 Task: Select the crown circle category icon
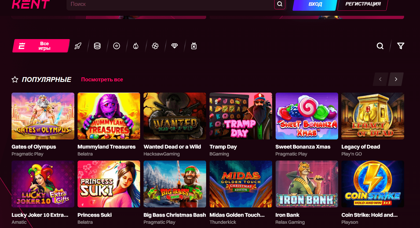click(x=116, y=46)
